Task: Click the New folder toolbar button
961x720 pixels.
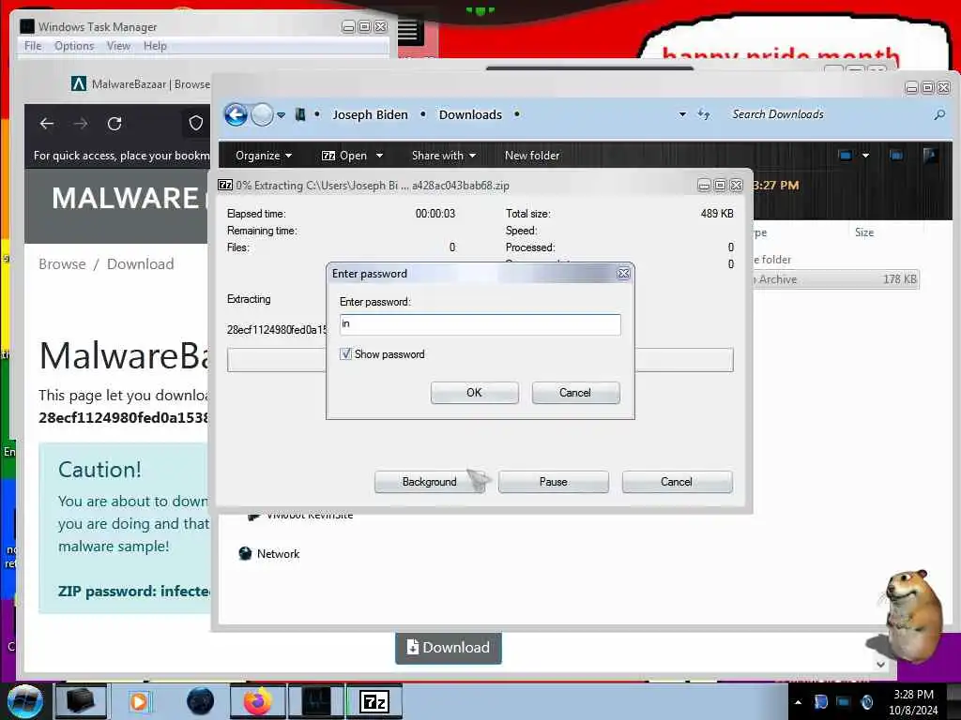Action: pos(532,156)
